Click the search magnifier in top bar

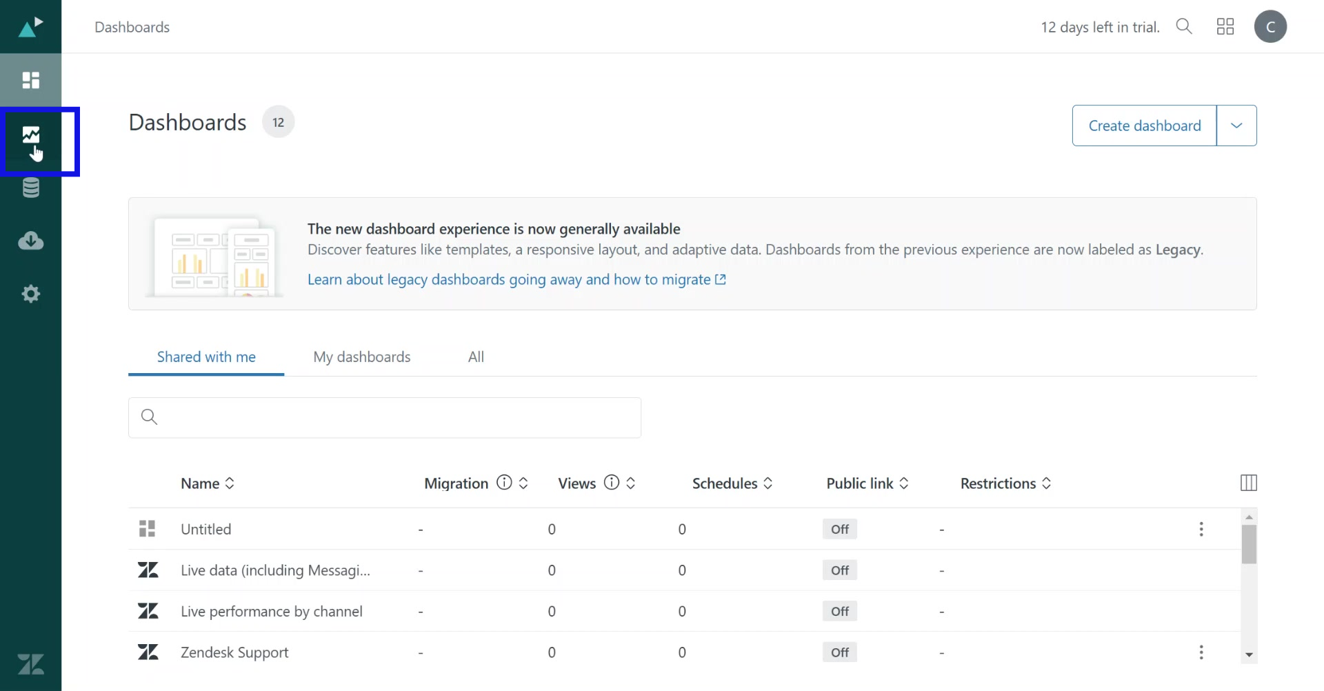pos(1183,27)
